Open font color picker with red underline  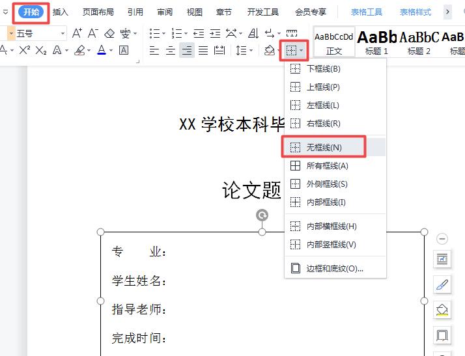pyautogui.click(x=102, y=50)
